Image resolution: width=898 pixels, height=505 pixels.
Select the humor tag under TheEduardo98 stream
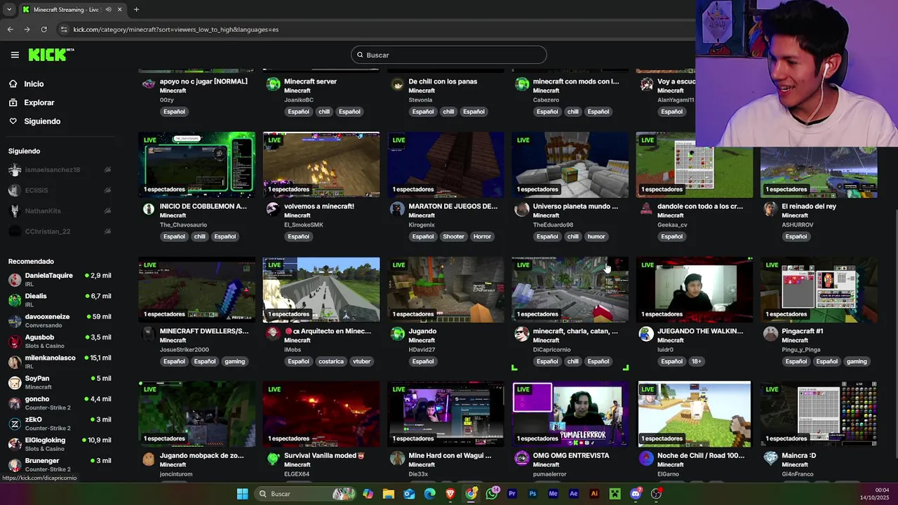[x=596, y=236]
